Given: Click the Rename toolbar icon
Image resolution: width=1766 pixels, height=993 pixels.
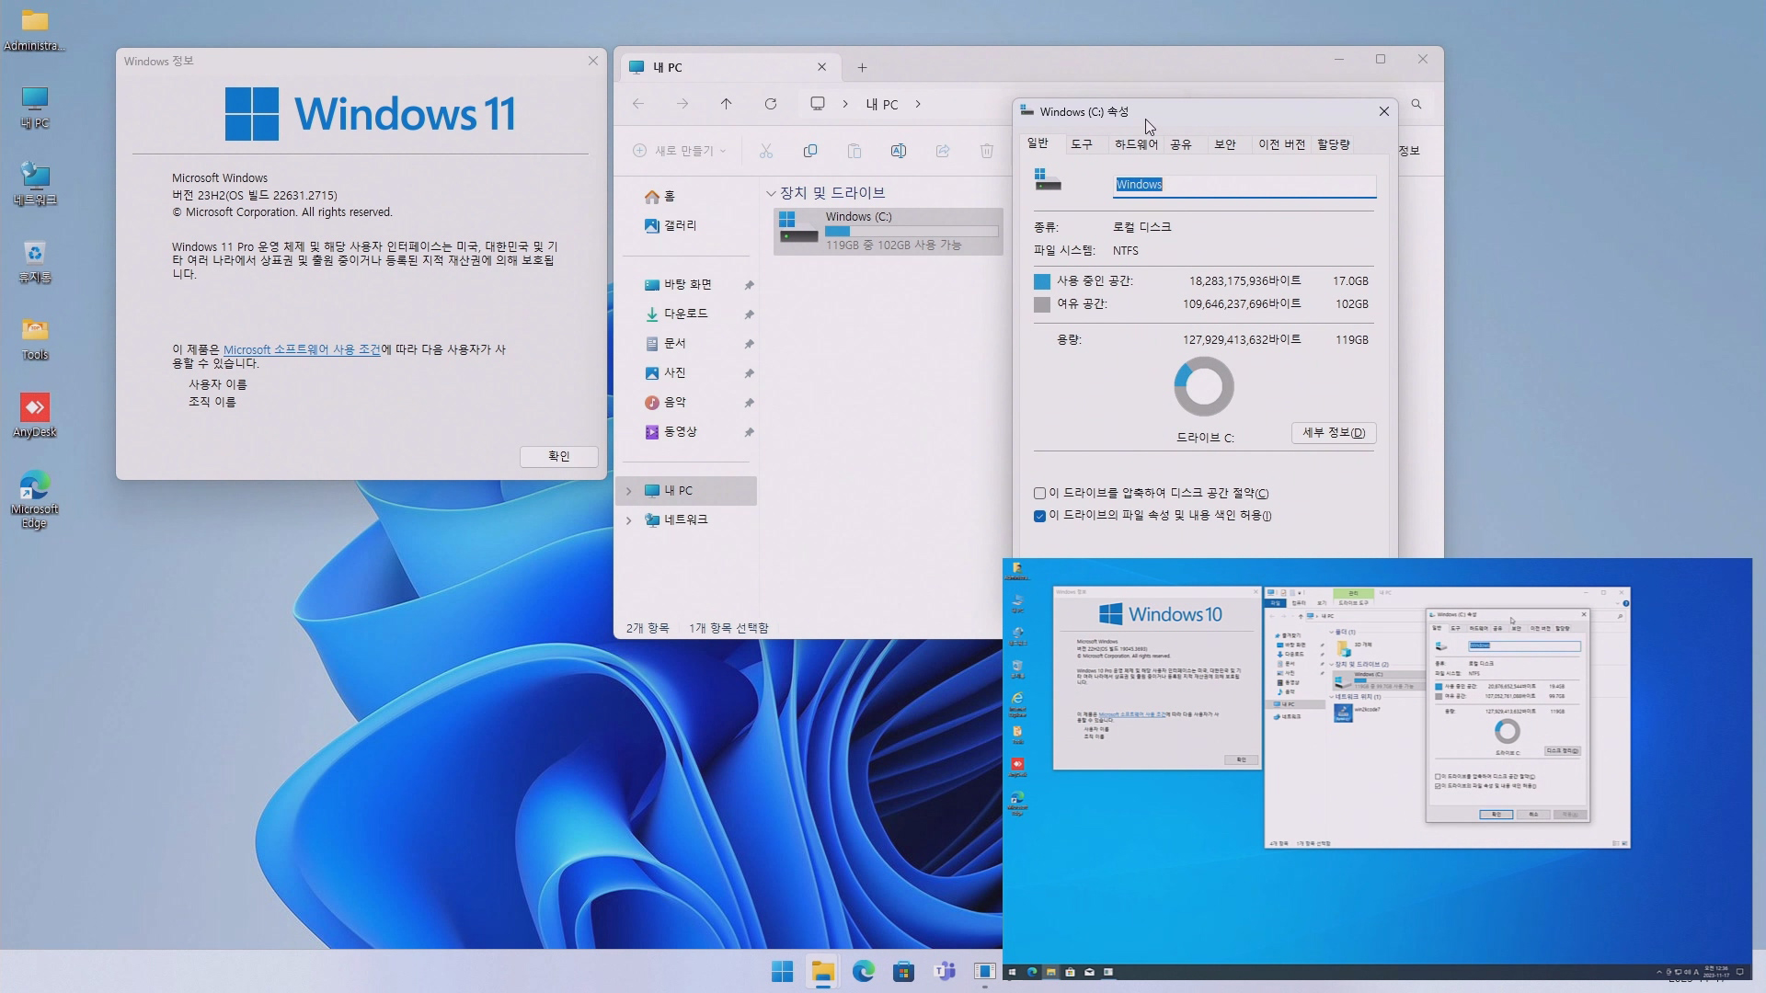Looking at the screenshot, I should 899,151.
